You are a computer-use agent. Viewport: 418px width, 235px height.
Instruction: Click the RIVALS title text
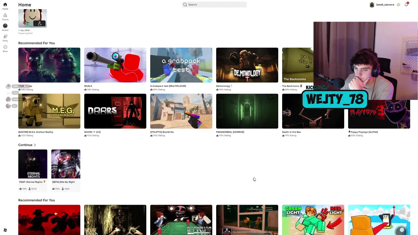coord(88,86)
